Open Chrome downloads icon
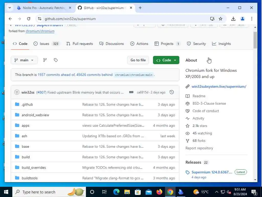 pos(233,19)
